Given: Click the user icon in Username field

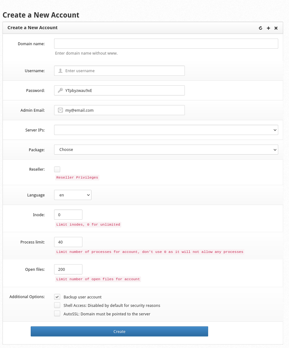Looking at the screenshot, I should point(60,71).
